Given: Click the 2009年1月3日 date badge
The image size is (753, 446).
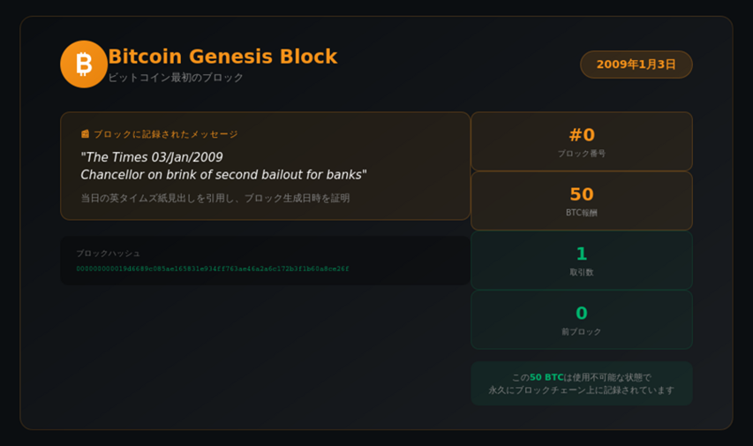Looking at the screenshot, I should point(636,64).
